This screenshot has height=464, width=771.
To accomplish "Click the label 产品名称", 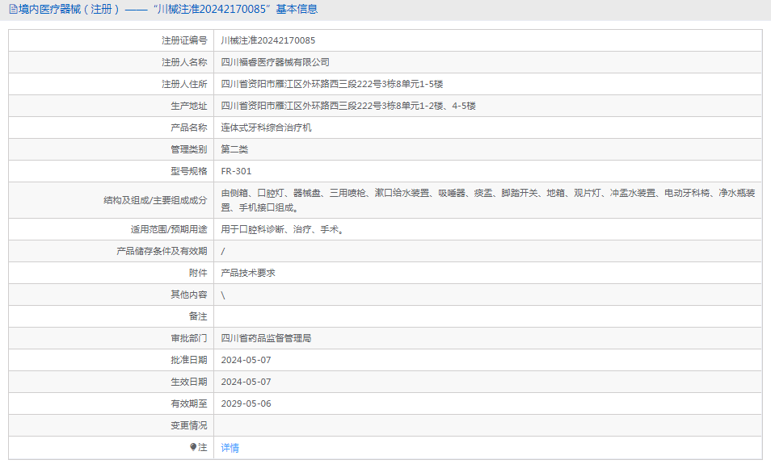I will coord(189,127).
